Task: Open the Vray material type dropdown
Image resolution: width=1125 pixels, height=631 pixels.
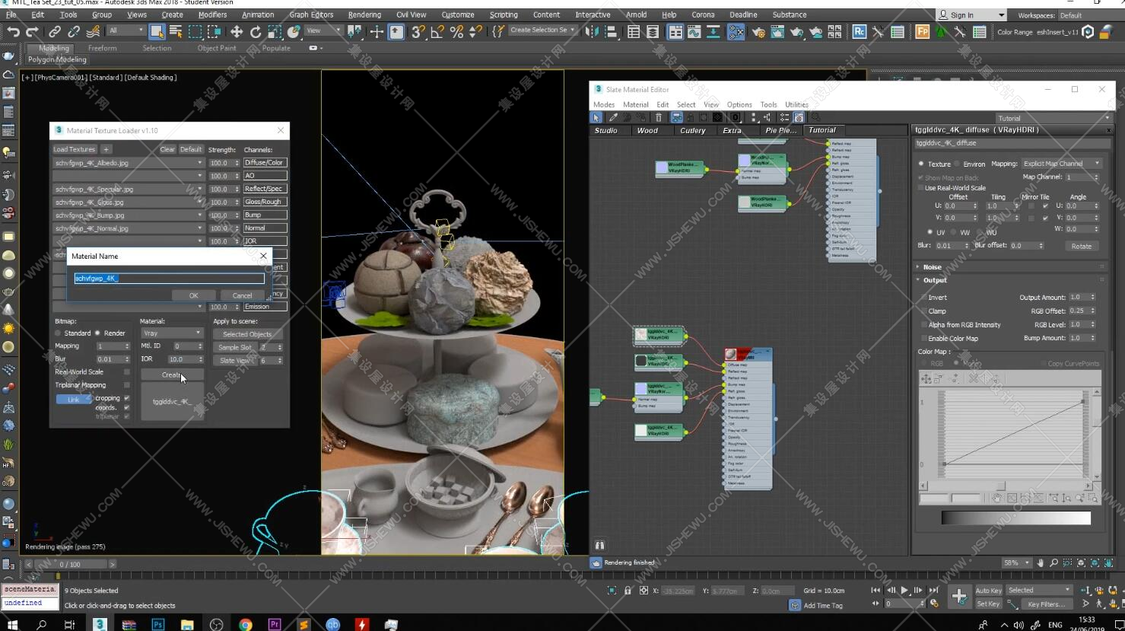Action: pos(172,333)
